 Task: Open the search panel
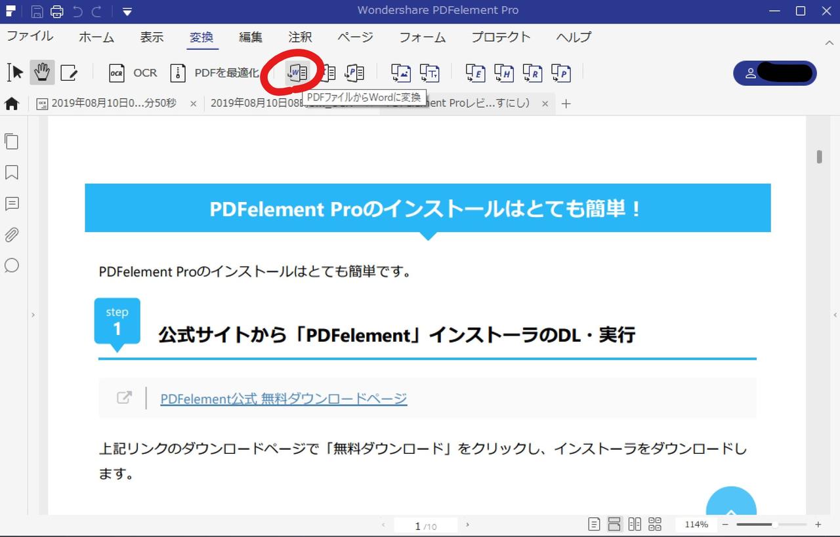click(12, 266)
